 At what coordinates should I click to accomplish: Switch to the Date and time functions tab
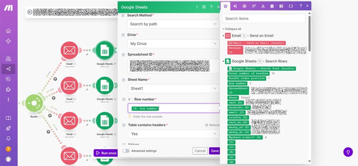pos(272,6)
